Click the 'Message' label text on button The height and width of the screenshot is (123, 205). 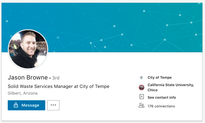pyautogui.click(x=30, y=105)
